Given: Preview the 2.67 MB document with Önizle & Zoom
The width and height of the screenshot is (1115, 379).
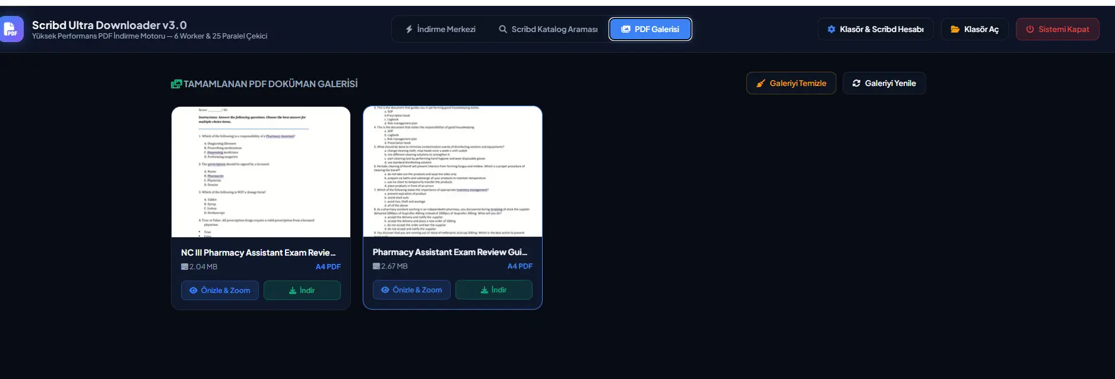Looking at the screenshot, I should [411, 289].
